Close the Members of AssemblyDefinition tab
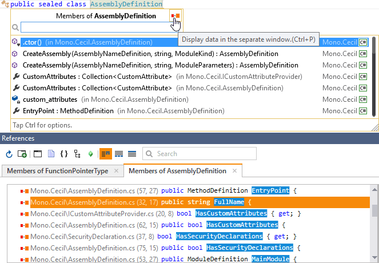Viewport: 379px width, 263px height. click(x=235, y=171)
